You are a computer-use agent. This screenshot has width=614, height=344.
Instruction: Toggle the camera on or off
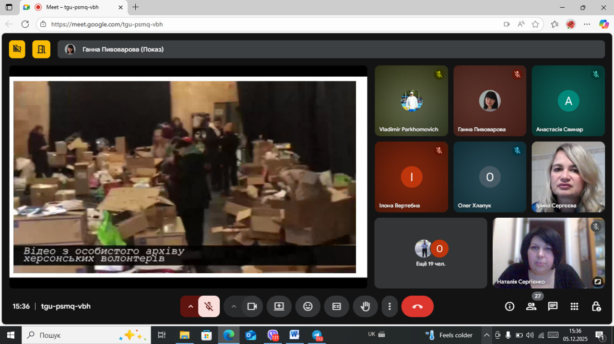click(252, 306)
